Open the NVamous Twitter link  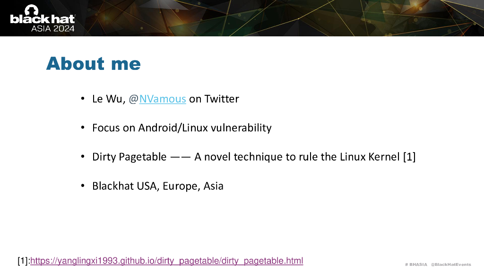(163, 99)
